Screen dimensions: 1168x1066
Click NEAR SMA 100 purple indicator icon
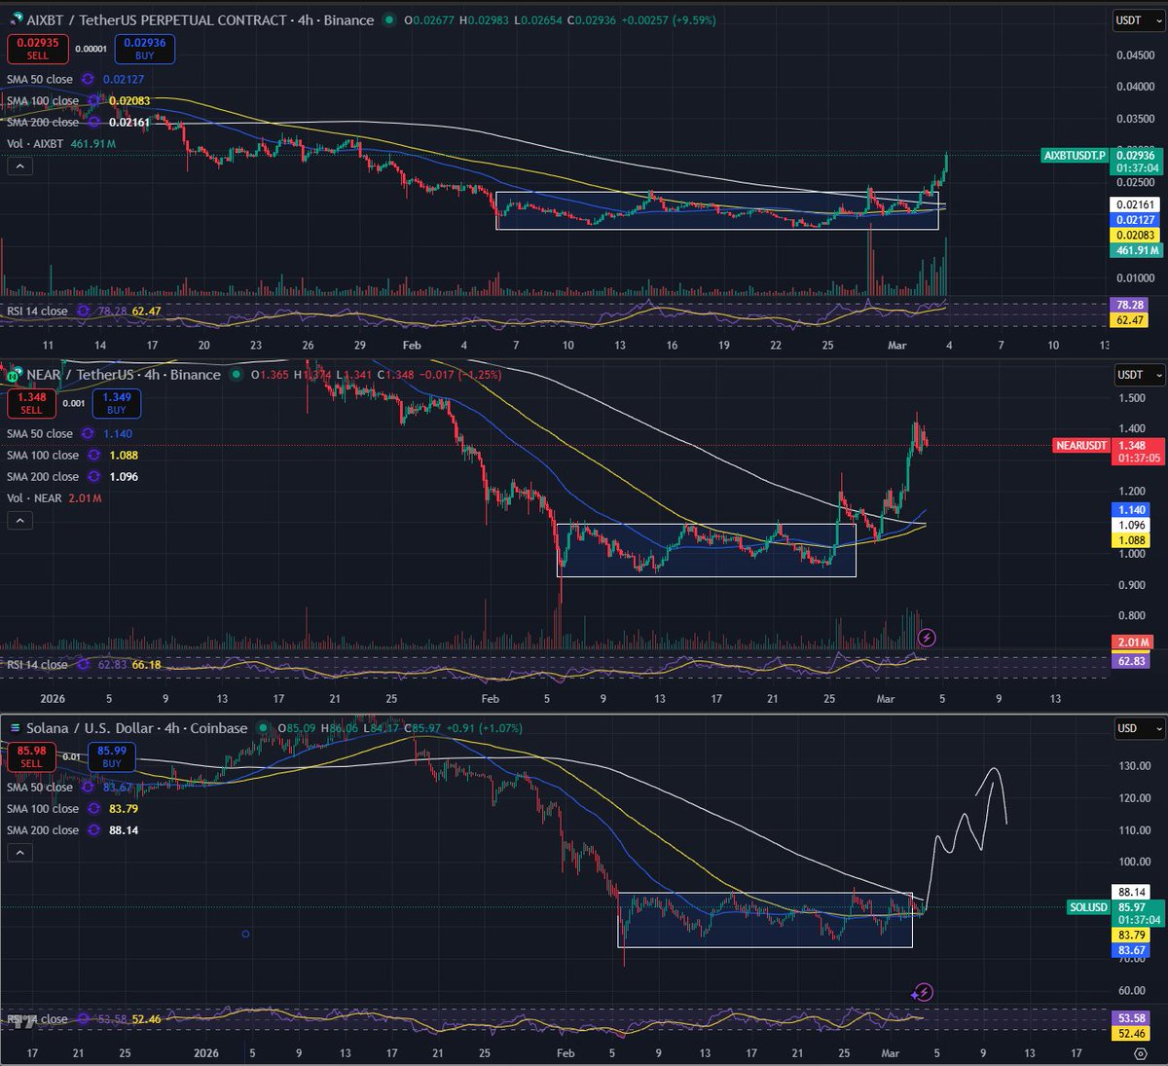(94, 456)
